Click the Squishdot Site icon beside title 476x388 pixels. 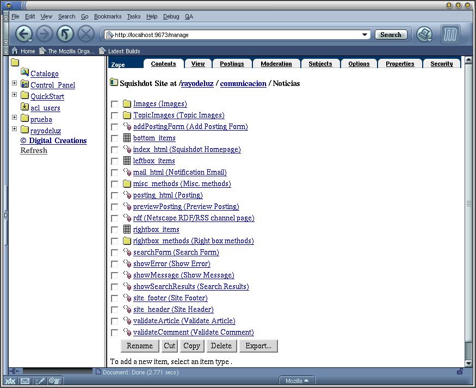[x=114, y=82]
